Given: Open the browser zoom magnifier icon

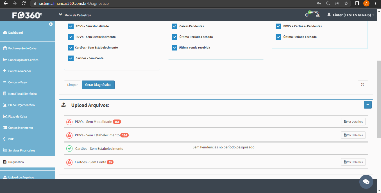Looking at the screenshot, I should click(x=328, y=3).
